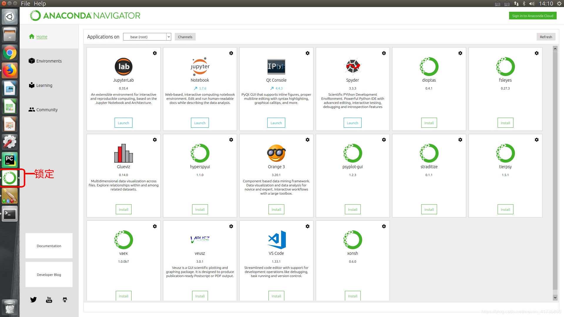Open Firefox from the dock

[x=10, y=71]
